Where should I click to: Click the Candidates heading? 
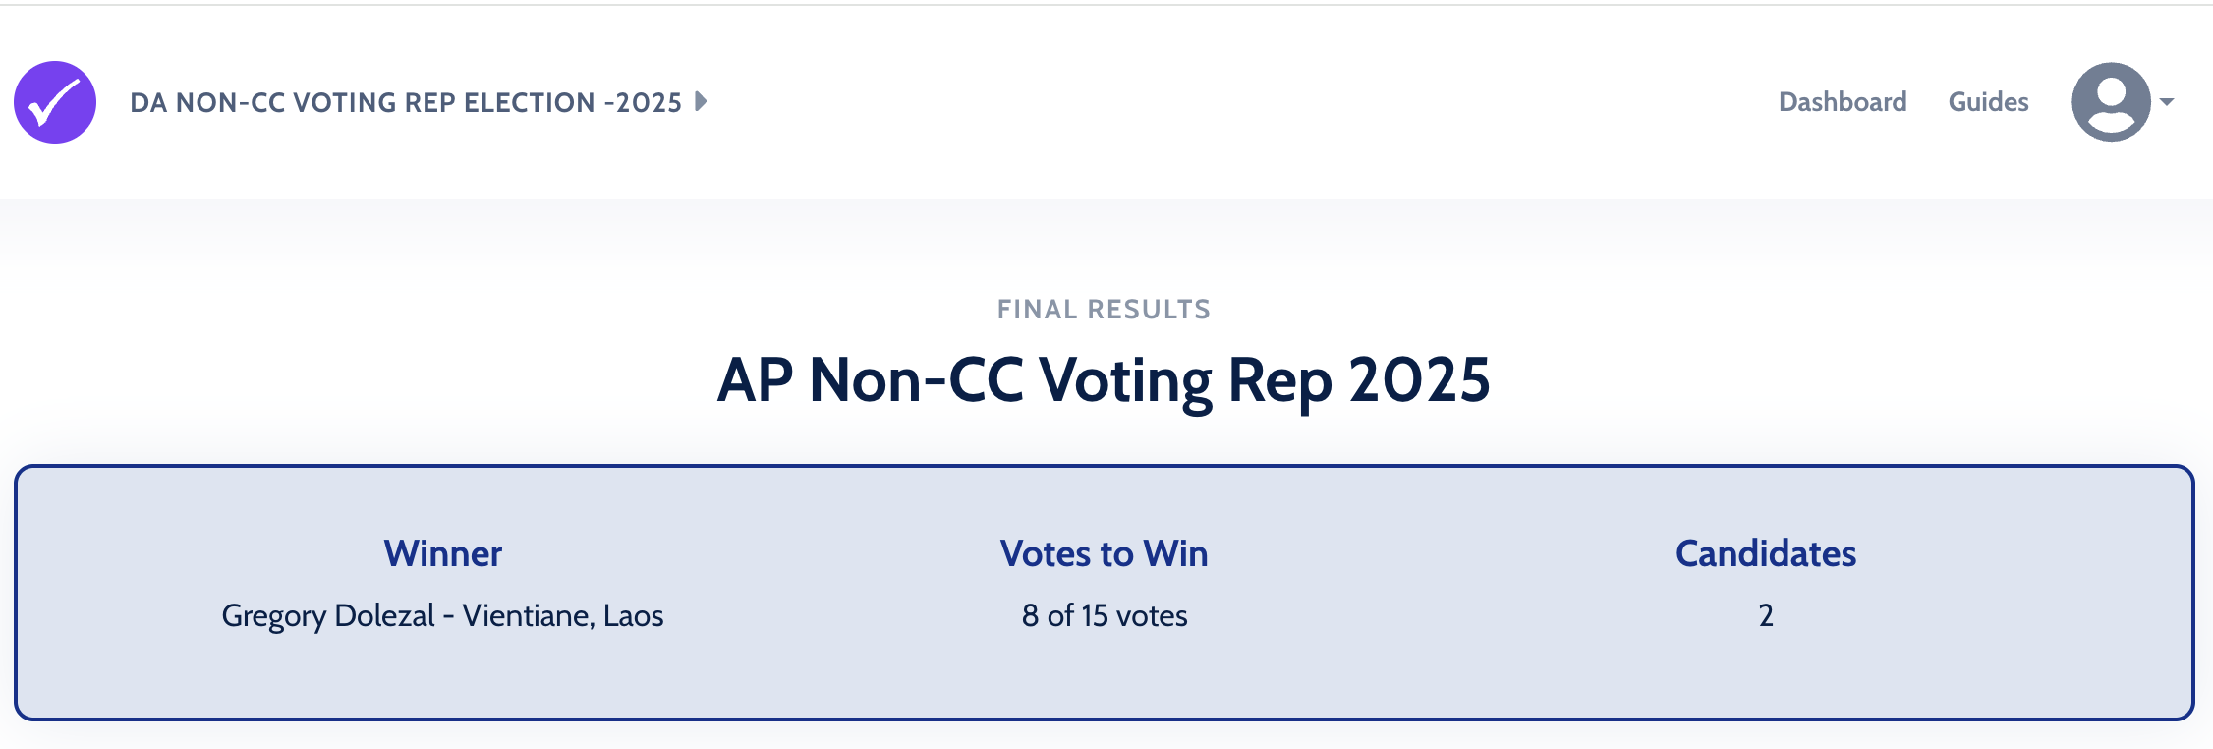pyautogui.click(x=1766, y=554)
